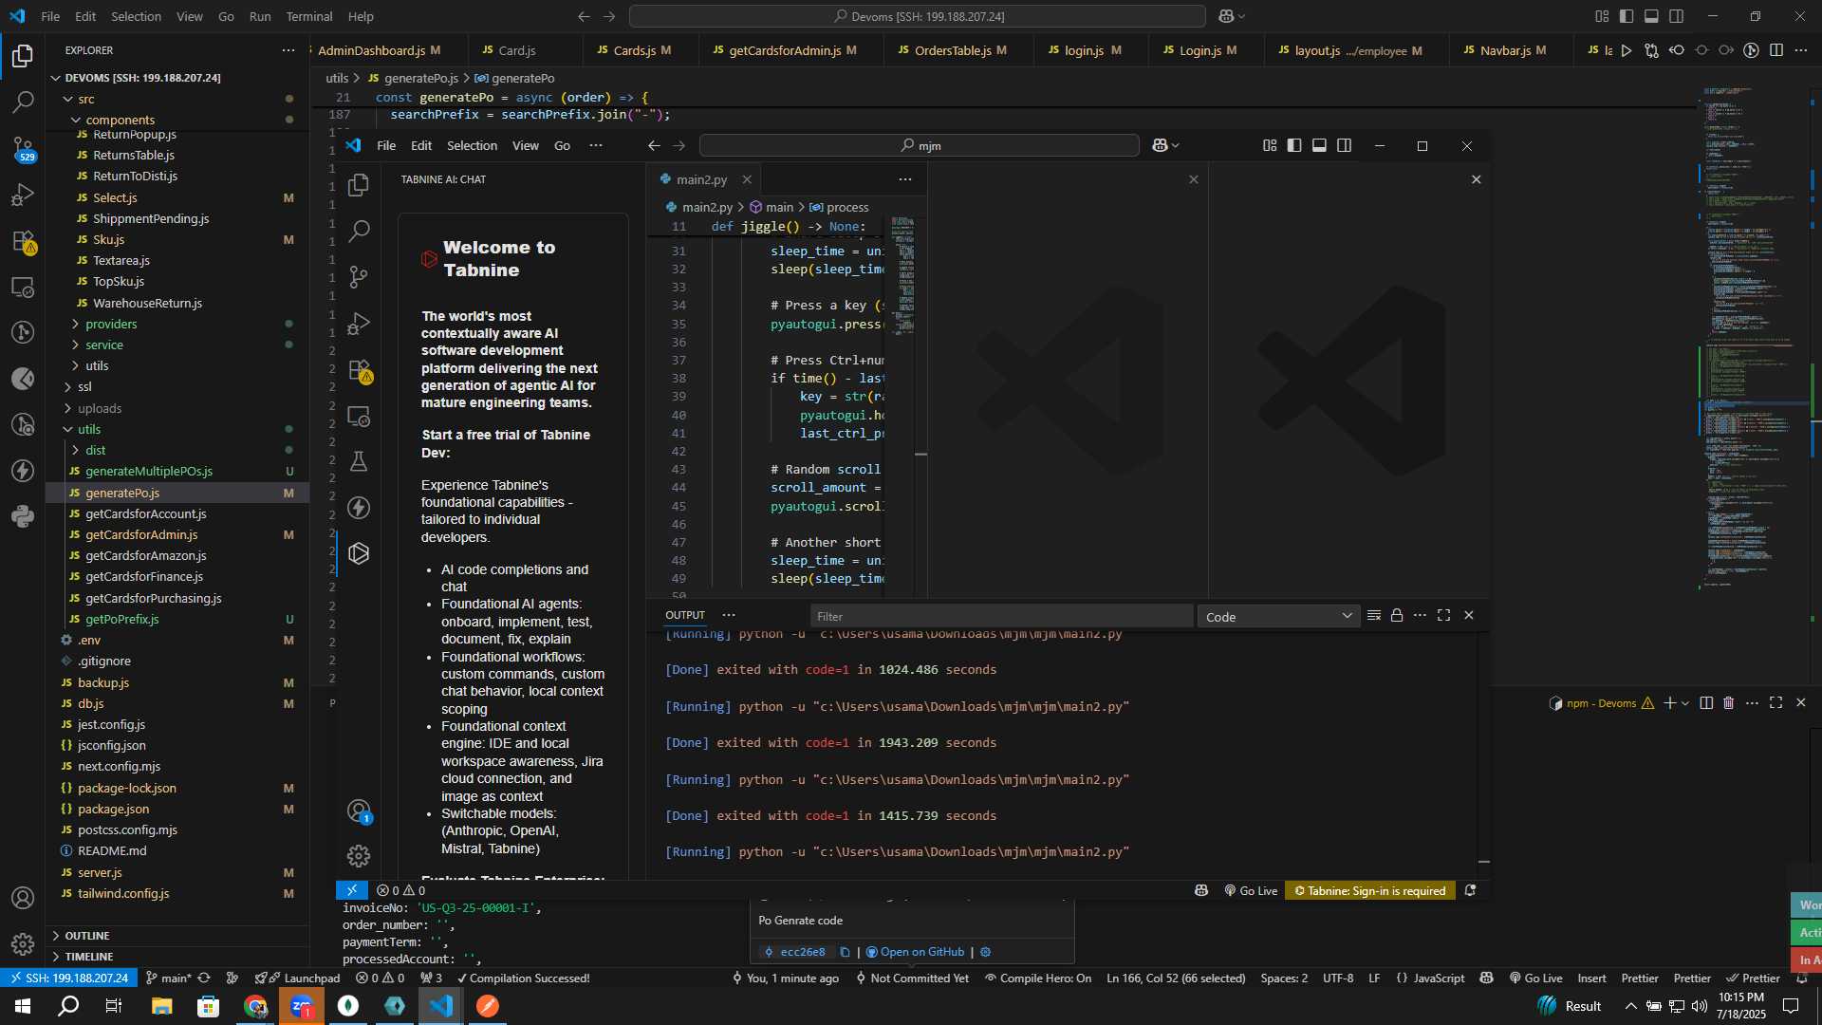Toggle Insert mode in status bar

click(x=1592, y=978)
